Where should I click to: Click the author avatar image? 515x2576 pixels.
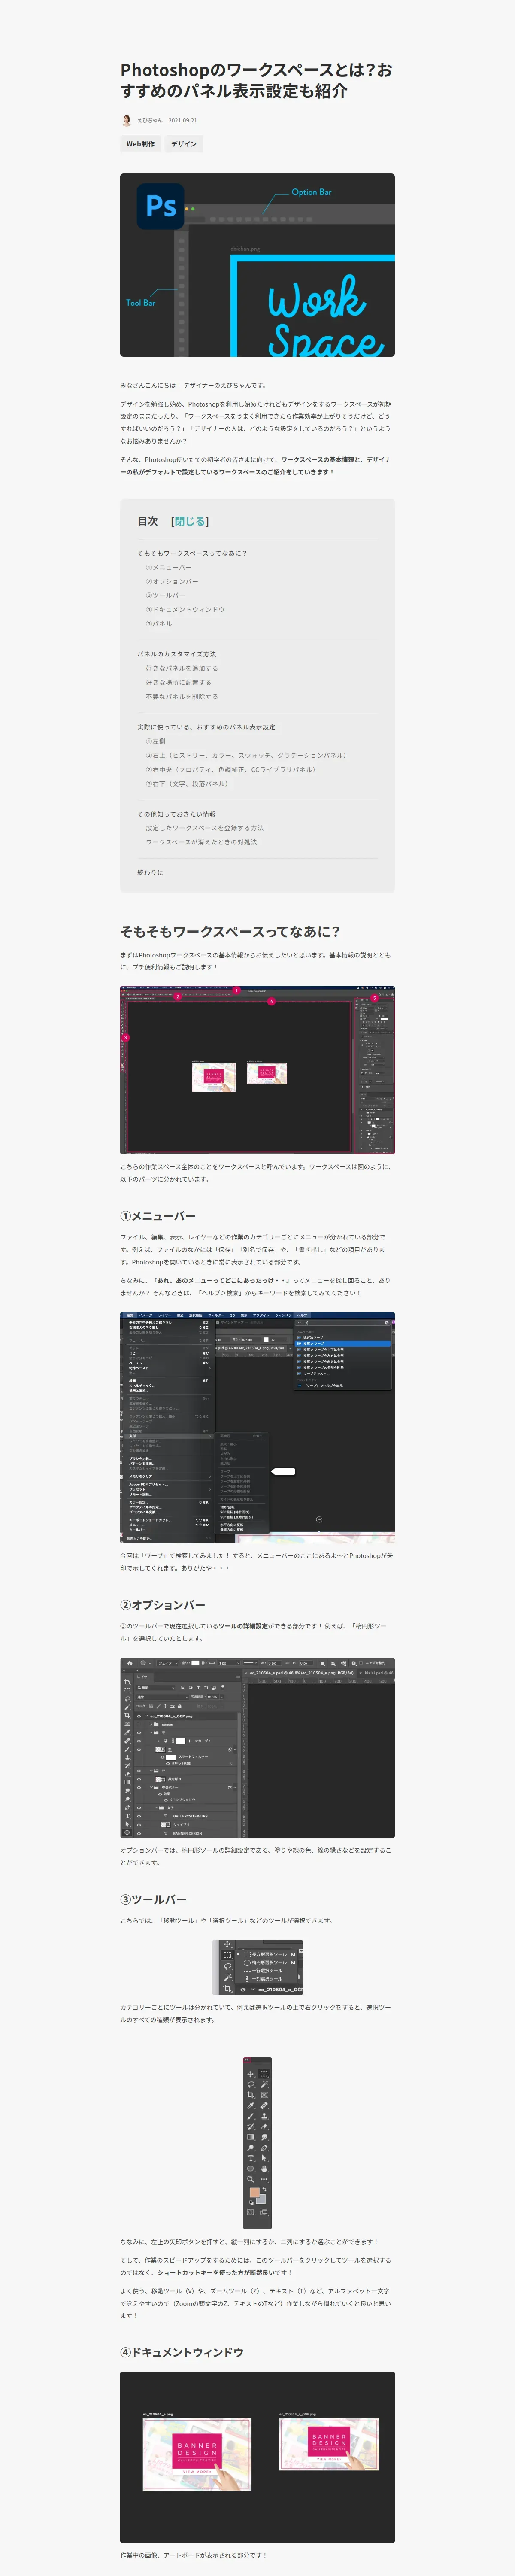[126, 120]
